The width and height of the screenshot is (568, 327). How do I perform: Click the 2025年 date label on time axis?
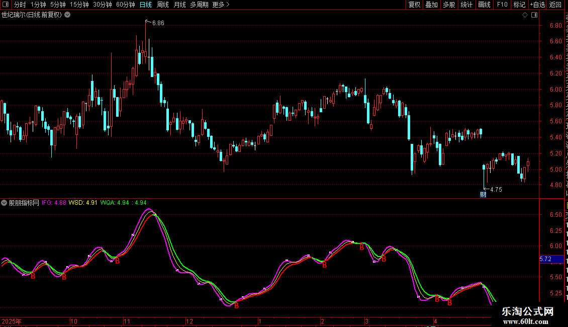tap(12, 321)
